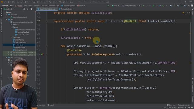
Task: Open the app run configuration dropdown
Action: (x=115, y=5)
